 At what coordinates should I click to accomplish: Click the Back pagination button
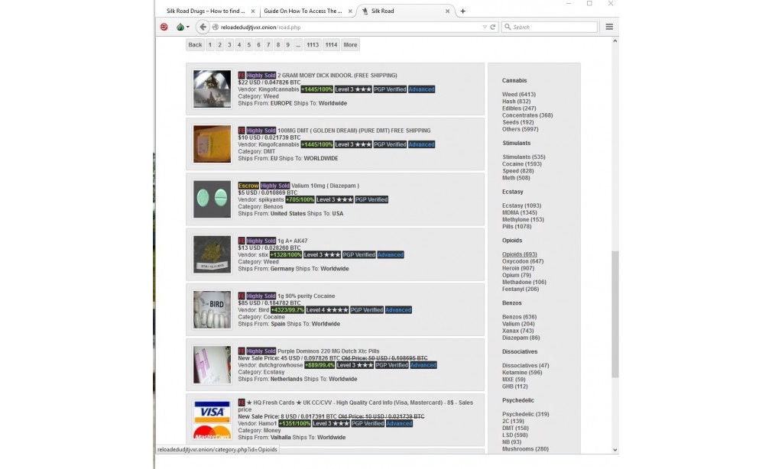[195, 45]
